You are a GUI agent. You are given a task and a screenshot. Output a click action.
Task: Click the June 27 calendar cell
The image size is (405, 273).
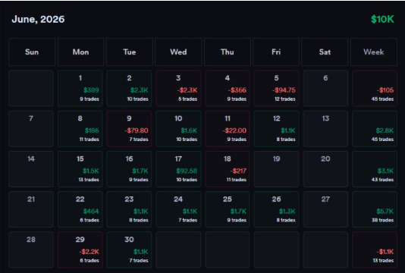coord(325,209)
